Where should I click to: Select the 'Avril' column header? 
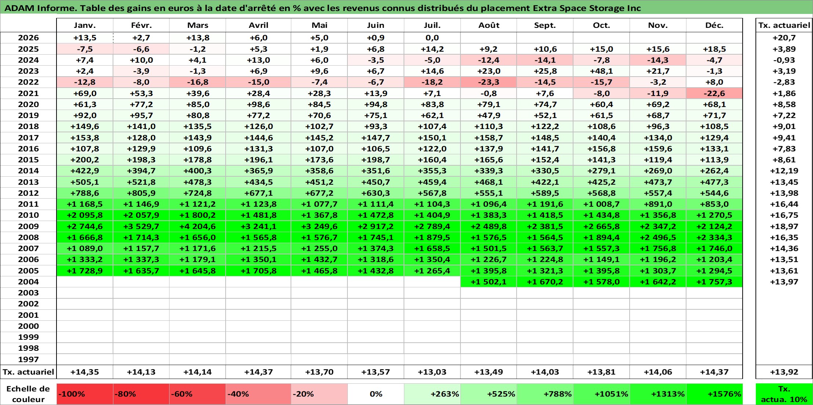coord(259,25)
